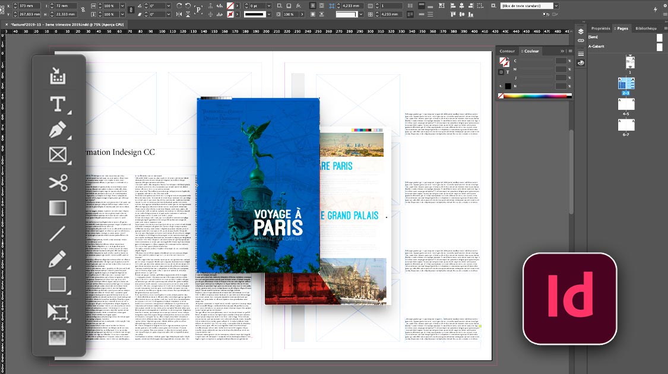Select the pages 4-5 spread thumbnail
The image size is (668, 374).
coord(626,104)
